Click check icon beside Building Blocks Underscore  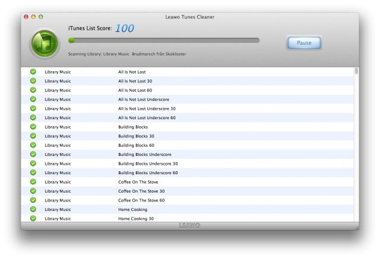coord(33,154)
